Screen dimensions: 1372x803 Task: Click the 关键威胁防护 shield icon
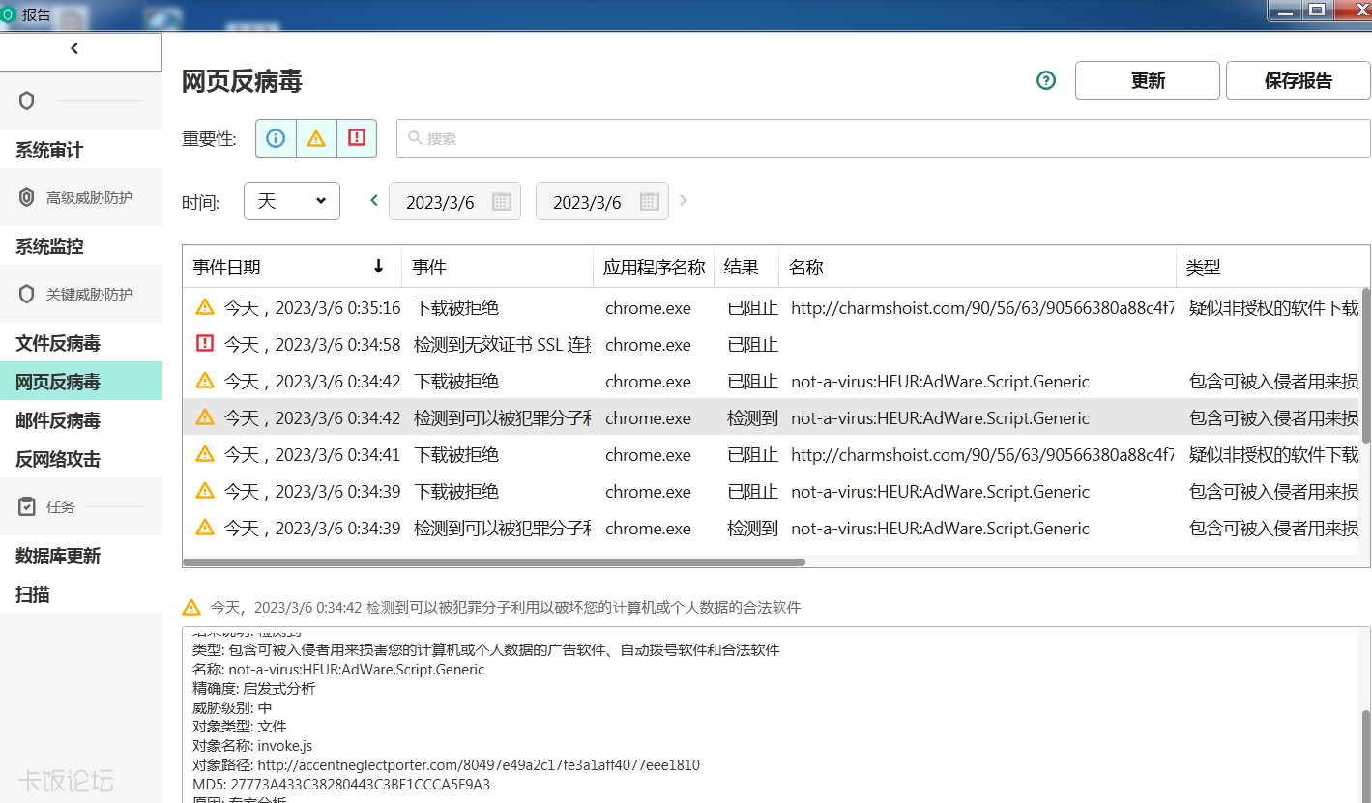(x=27, y=294)
